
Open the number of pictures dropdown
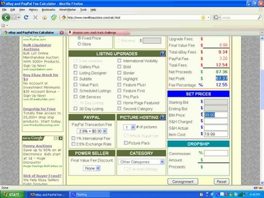[129, 127]
